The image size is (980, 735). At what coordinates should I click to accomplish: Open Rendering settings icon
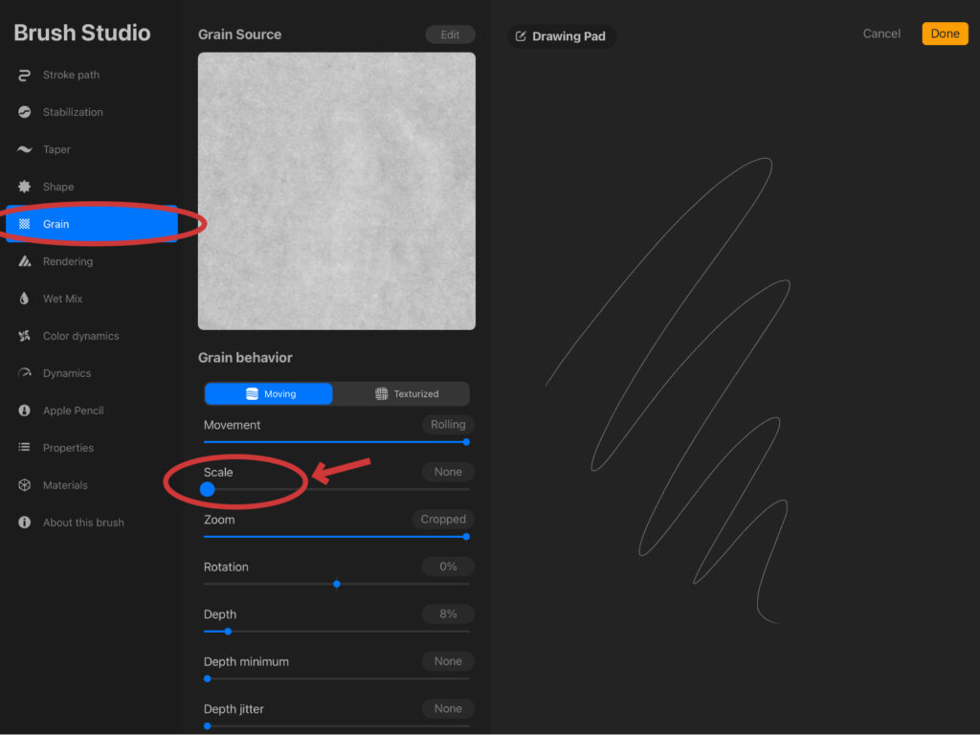tap(25, 262)
